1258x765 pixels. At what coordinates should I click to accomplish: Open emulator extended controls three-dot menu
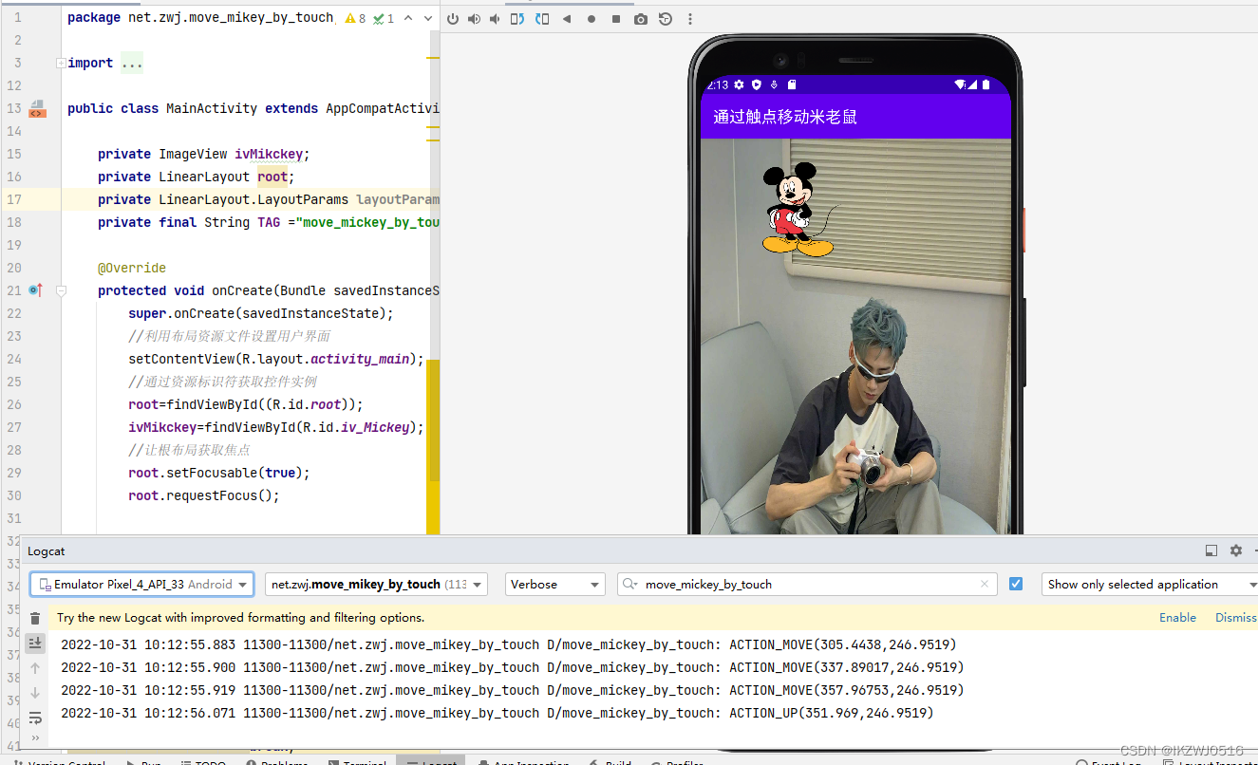[x=689, y=19]
